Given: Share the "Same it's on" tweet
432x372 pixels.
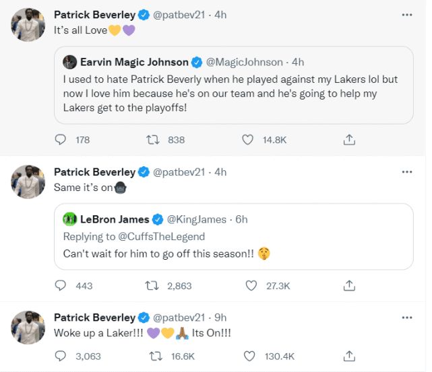Looking at the screenshot, I should (x=349, y=286).
